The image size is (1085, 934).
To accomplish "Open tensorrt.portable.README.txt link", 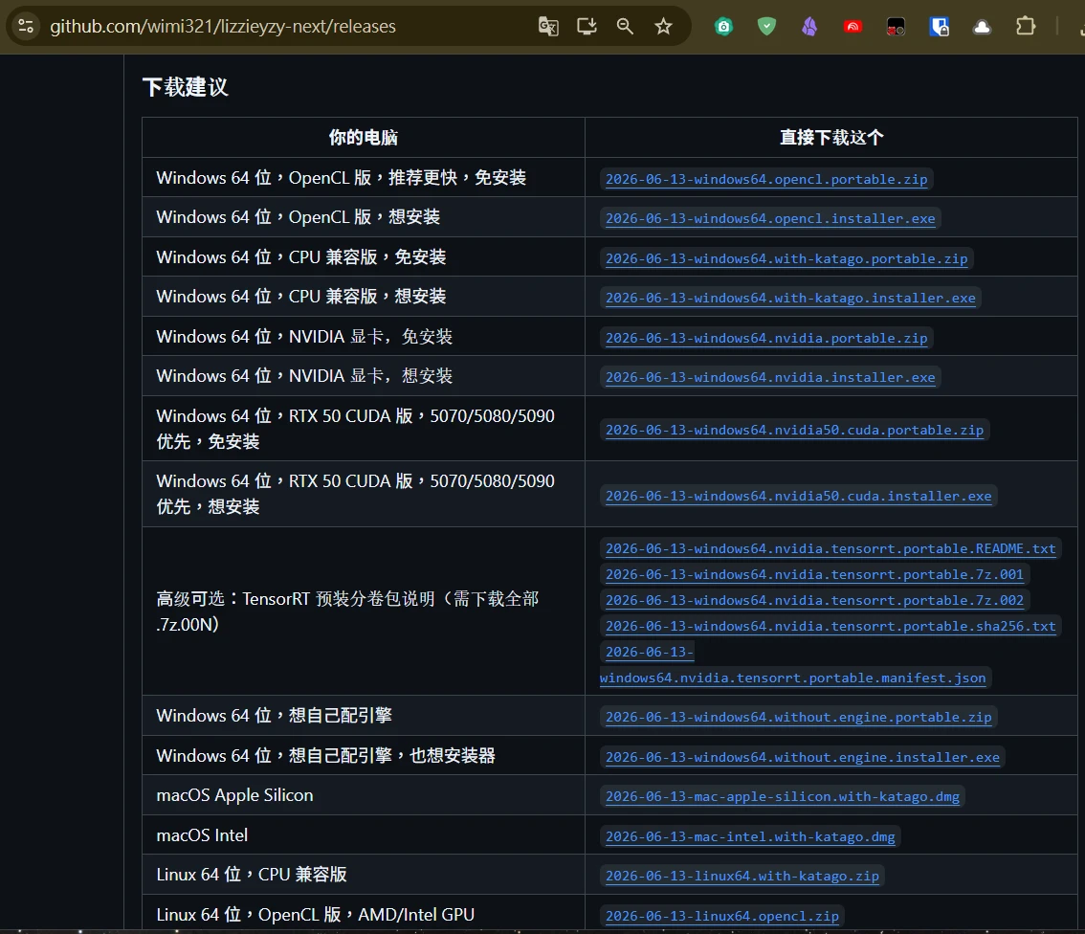I will coord(830,548).
